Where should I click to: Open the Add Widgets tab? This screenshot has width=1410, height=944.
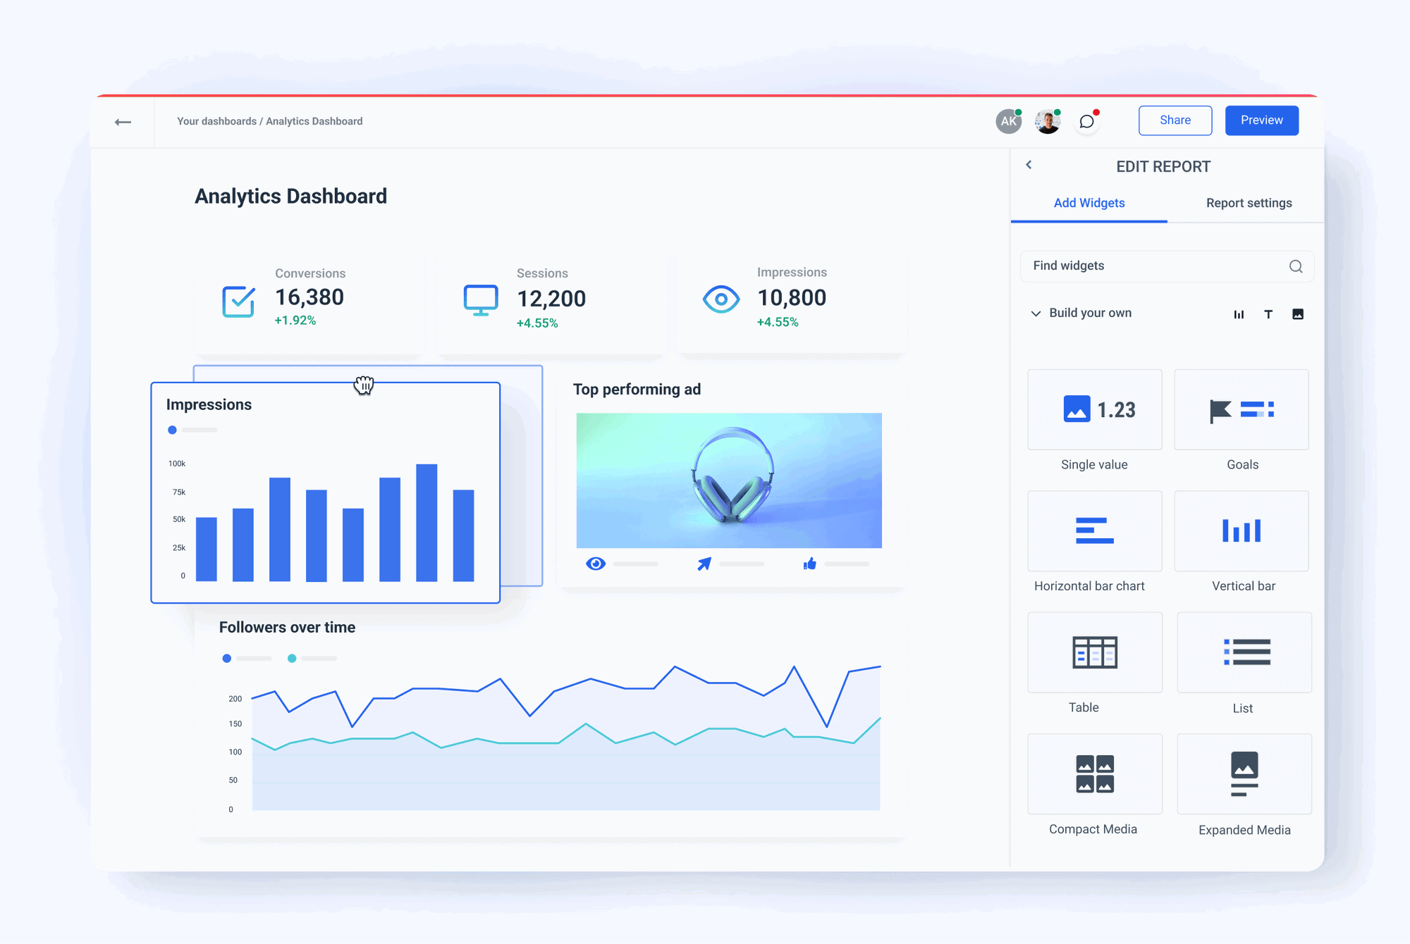pos(1089,203)
